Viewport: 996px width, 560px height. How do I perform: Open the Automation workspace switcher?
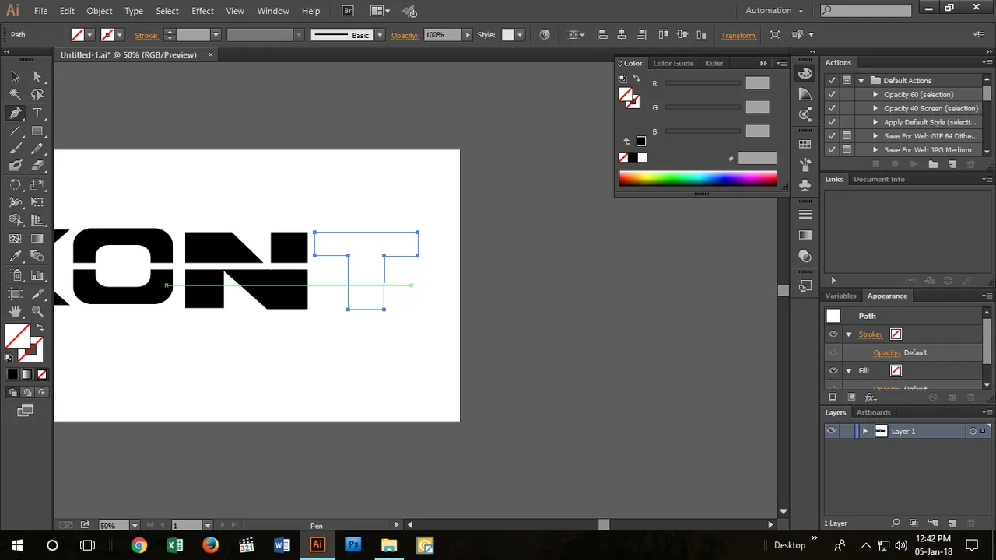(x=774, y=10)
